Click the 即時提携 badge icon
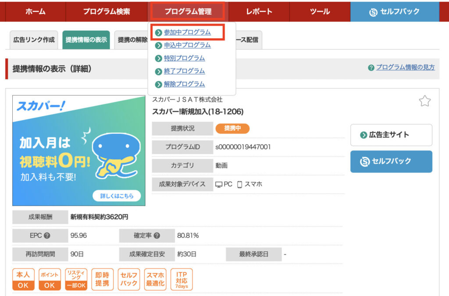Viewport: 449px width, 296px height. tap(102, 279)
